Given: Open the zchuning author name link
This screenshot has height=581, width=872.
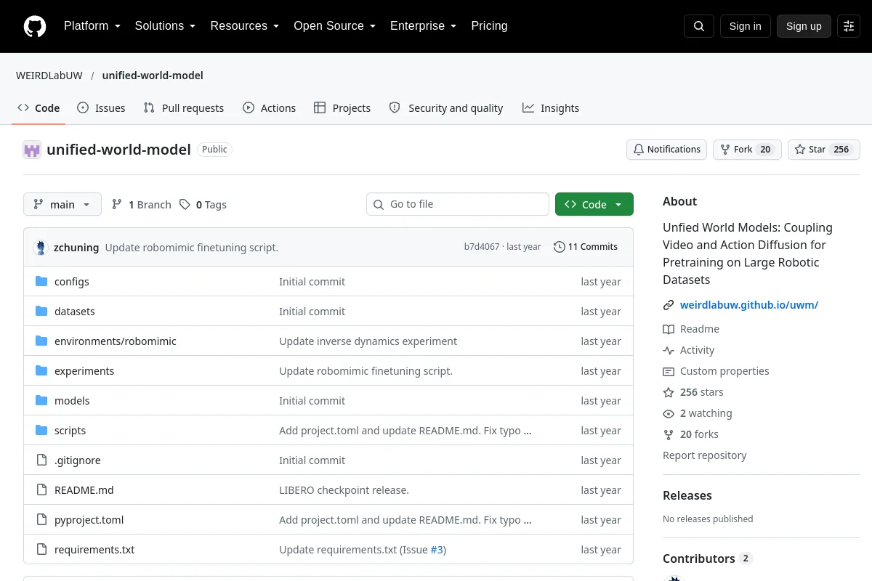Looking at the screenshot, I should 76,247.
